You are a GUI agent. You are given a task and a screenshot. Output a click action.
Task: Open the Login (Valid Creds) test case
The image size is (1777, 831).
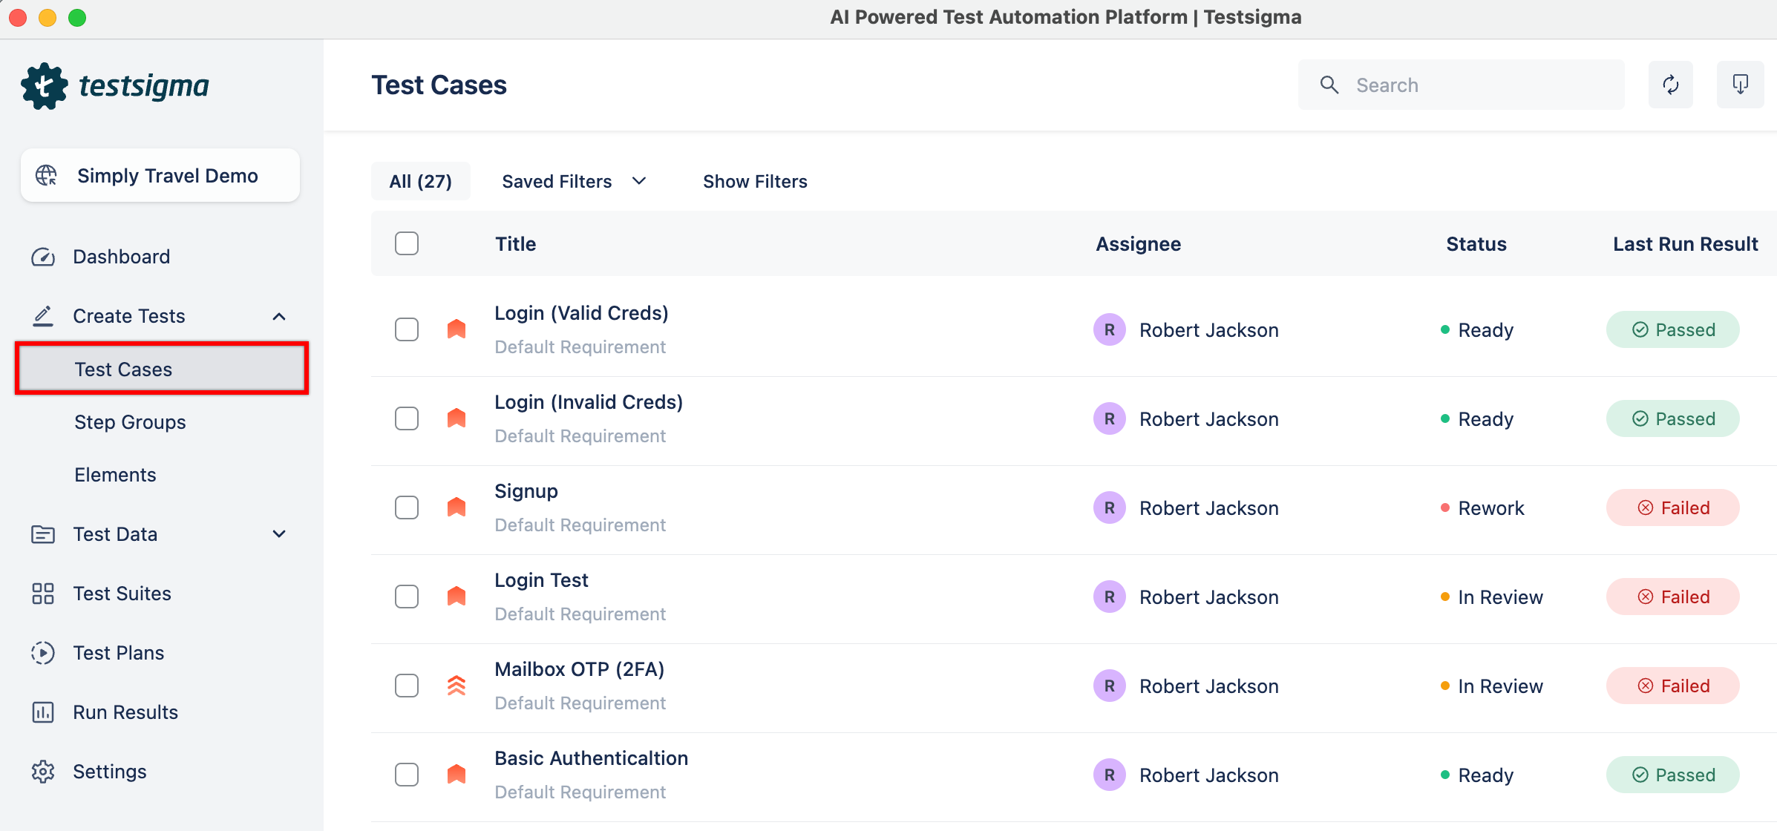tap(581, 313)
